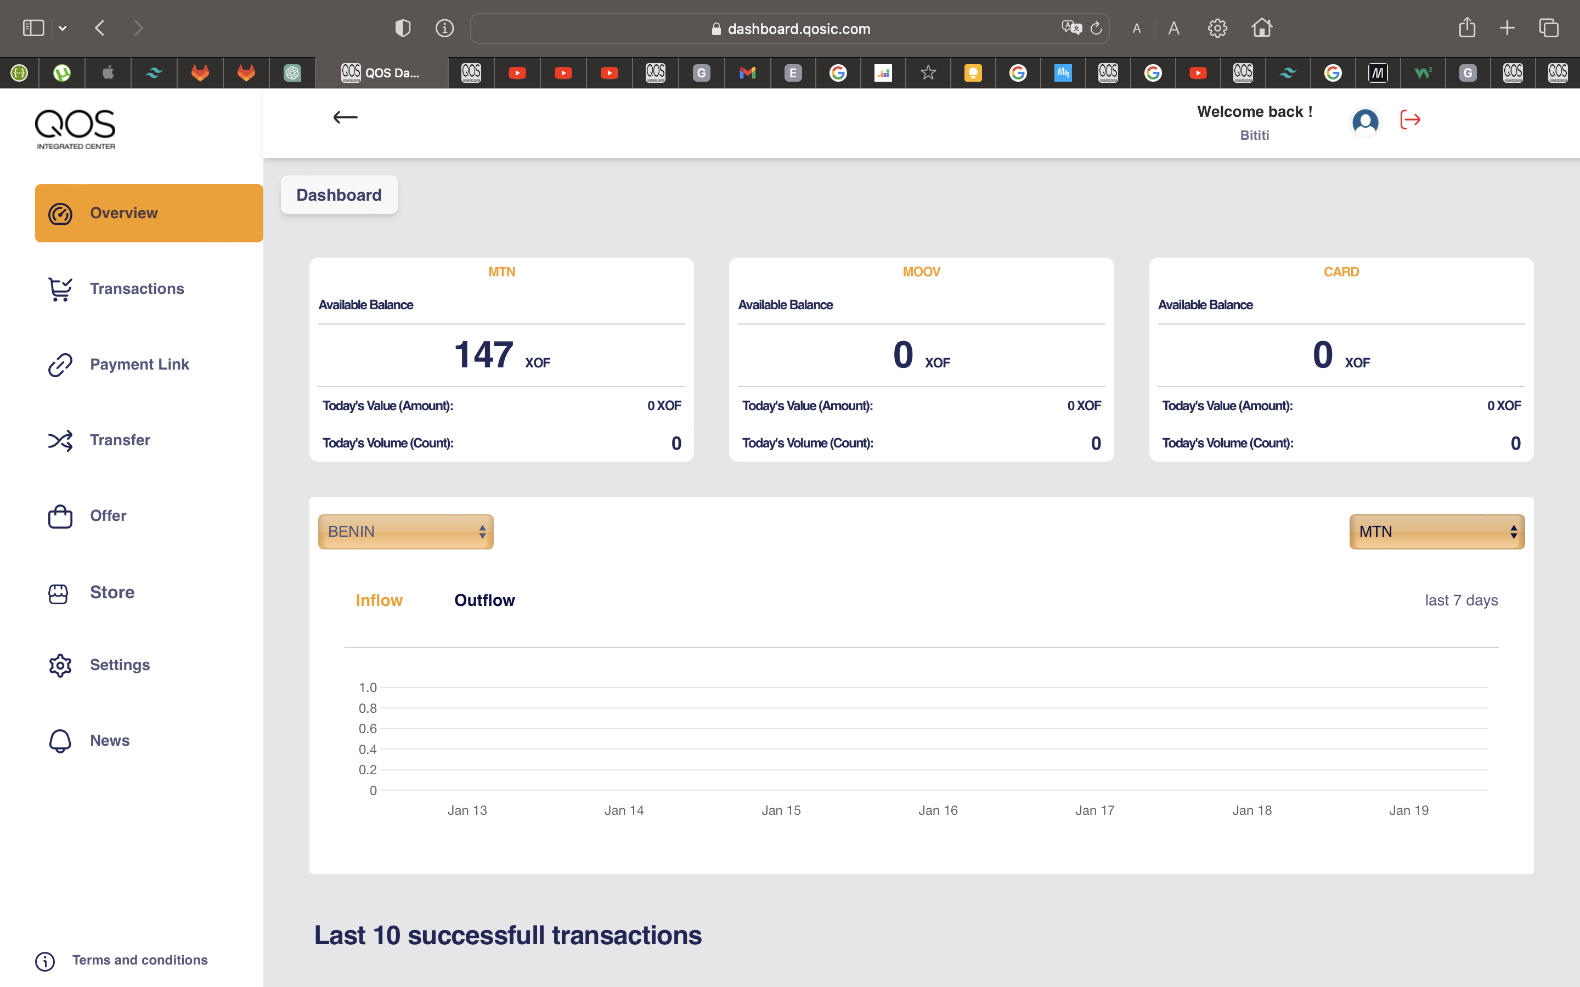Open the Transactions sidebar item
Screen dimensions: 1580x987
coord(137,288)
